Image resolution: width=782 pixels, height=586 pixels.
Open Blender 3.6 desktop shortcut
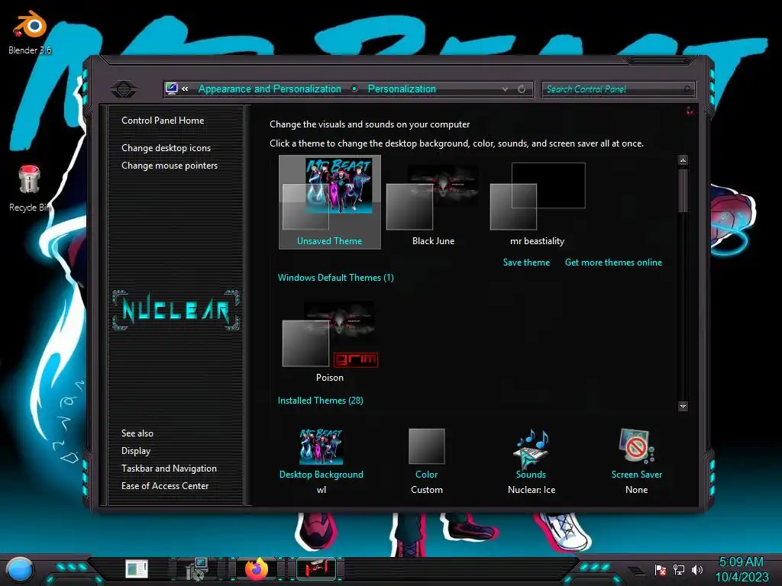pos(30,32)
